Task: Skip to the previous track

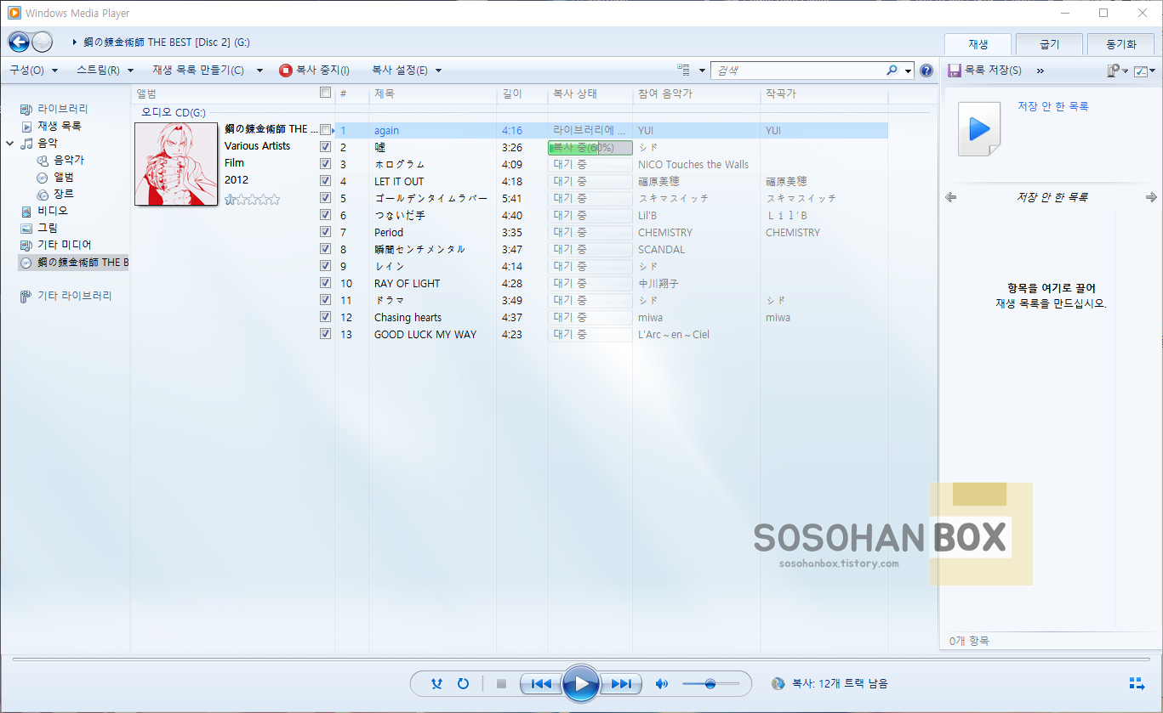Action: (x=540, y=683)
